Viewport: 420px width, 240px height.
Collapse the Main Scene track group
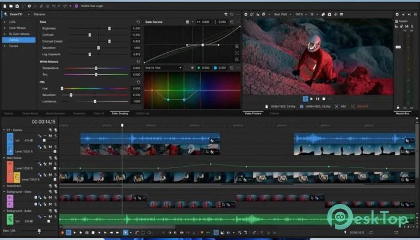pos(4,158)
